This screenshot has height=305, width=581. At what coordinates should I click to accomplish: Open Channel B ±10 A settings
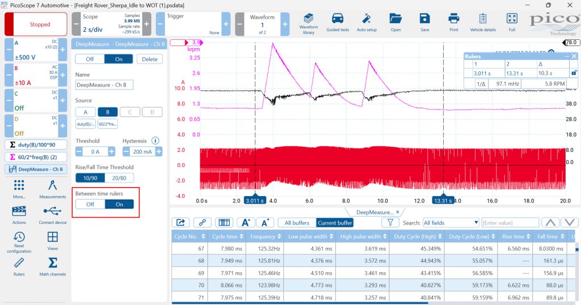[x=36, y=75]
